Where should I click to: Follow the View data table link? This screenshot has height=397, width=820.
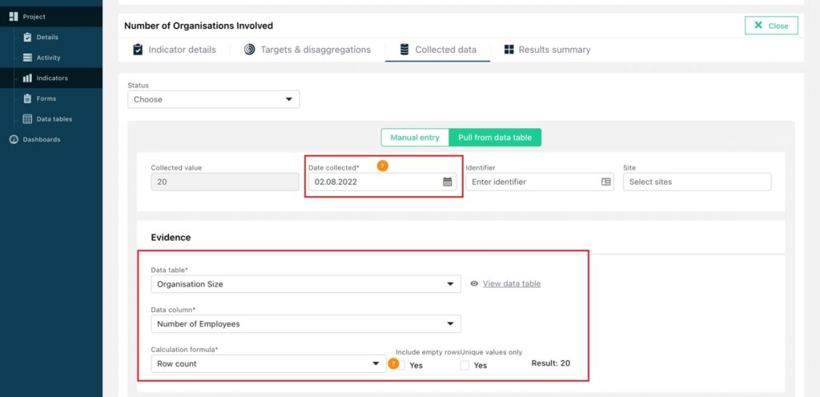pos(512,283)
